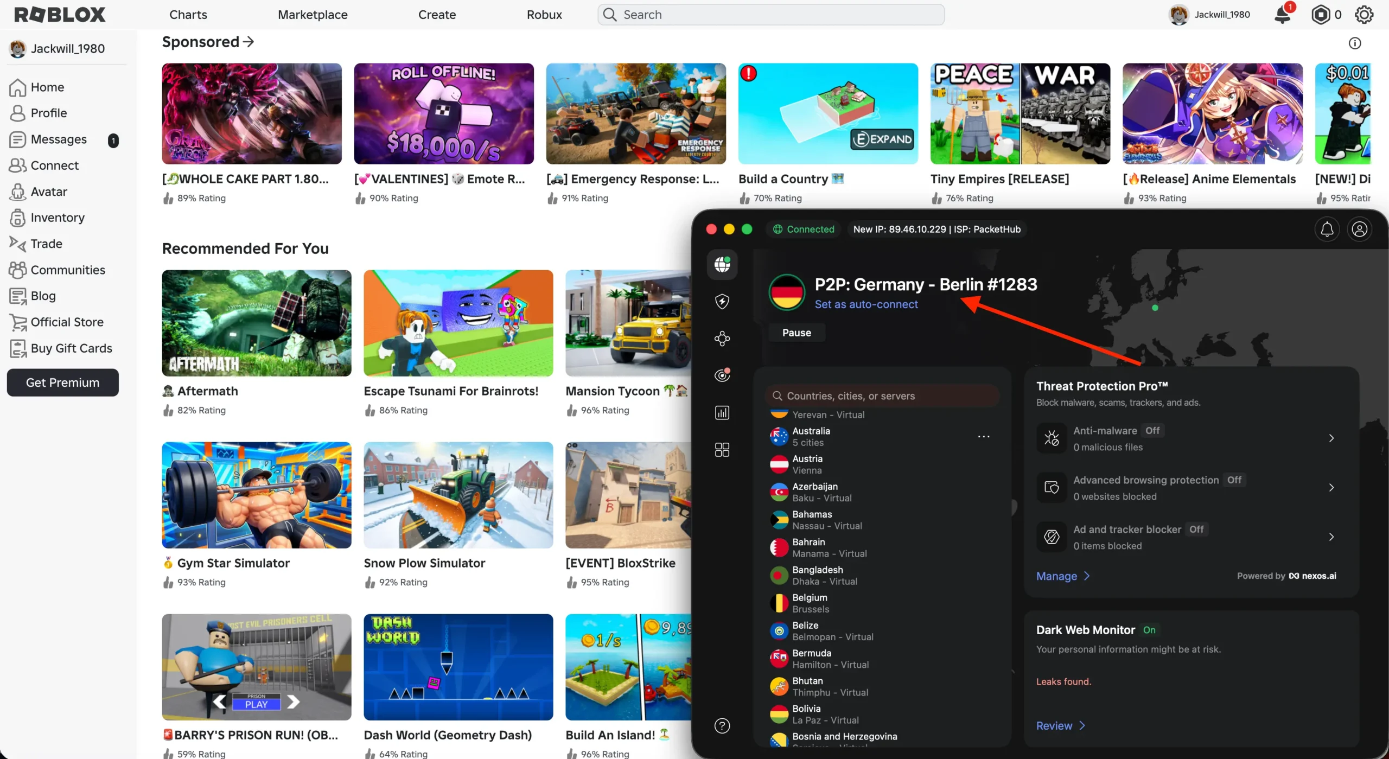Click the help question mark in the VPN sidebar
This screenshot has width=1389, height=759.
pyautogui.click(x=722, y=726)
